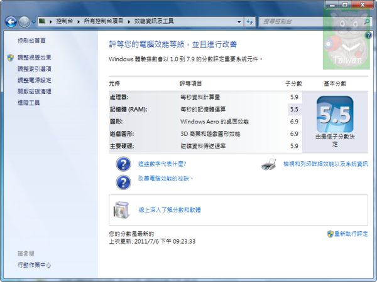Click the magnifier search icon
377x282 pixels.
coord(367,22)
